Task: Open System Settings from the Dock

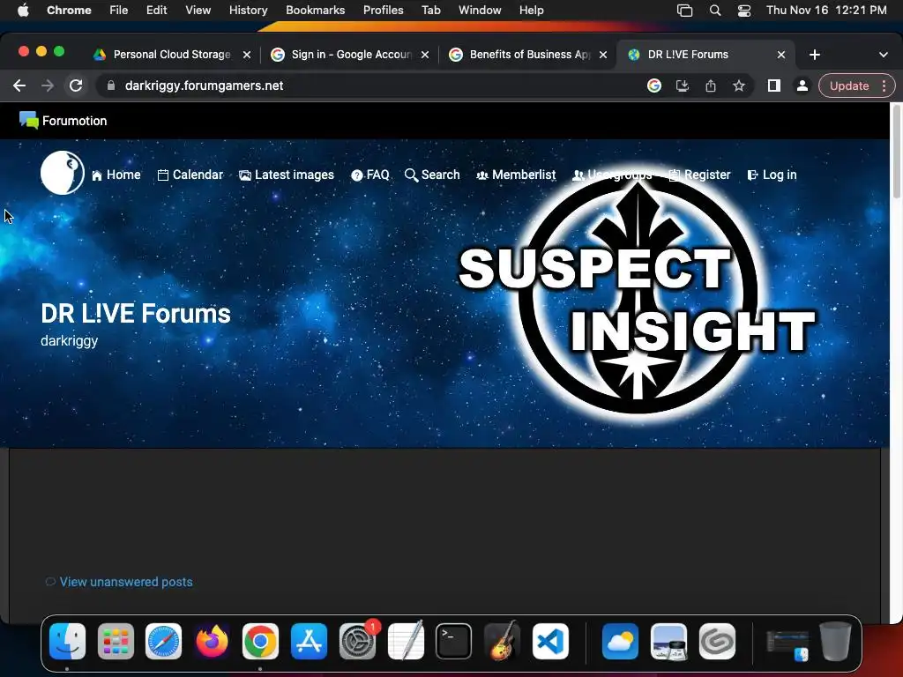Action: (357, 642)
